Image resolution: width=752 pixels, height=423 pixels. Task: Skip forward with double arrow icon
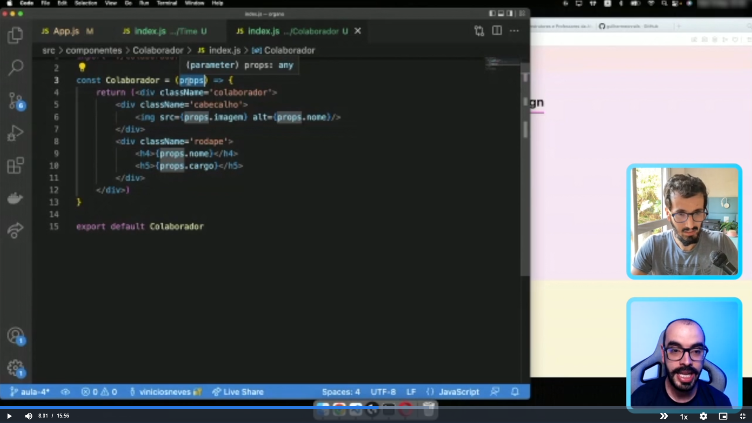664,416
